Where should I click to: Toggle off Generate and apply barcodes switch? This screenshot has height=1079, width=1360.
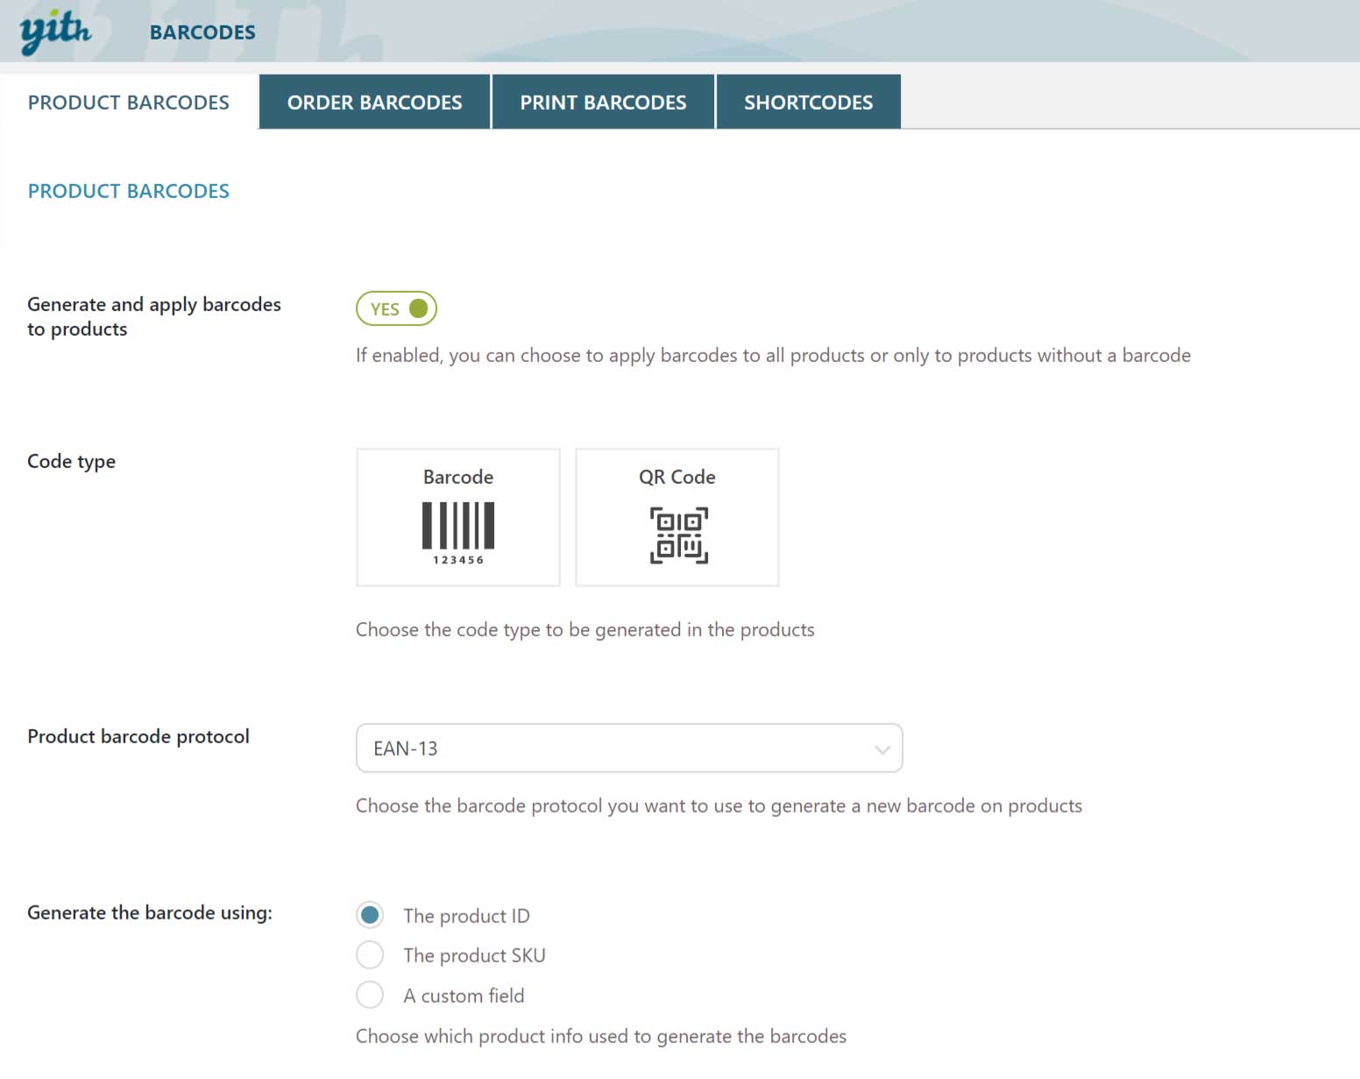coord(396,309)
